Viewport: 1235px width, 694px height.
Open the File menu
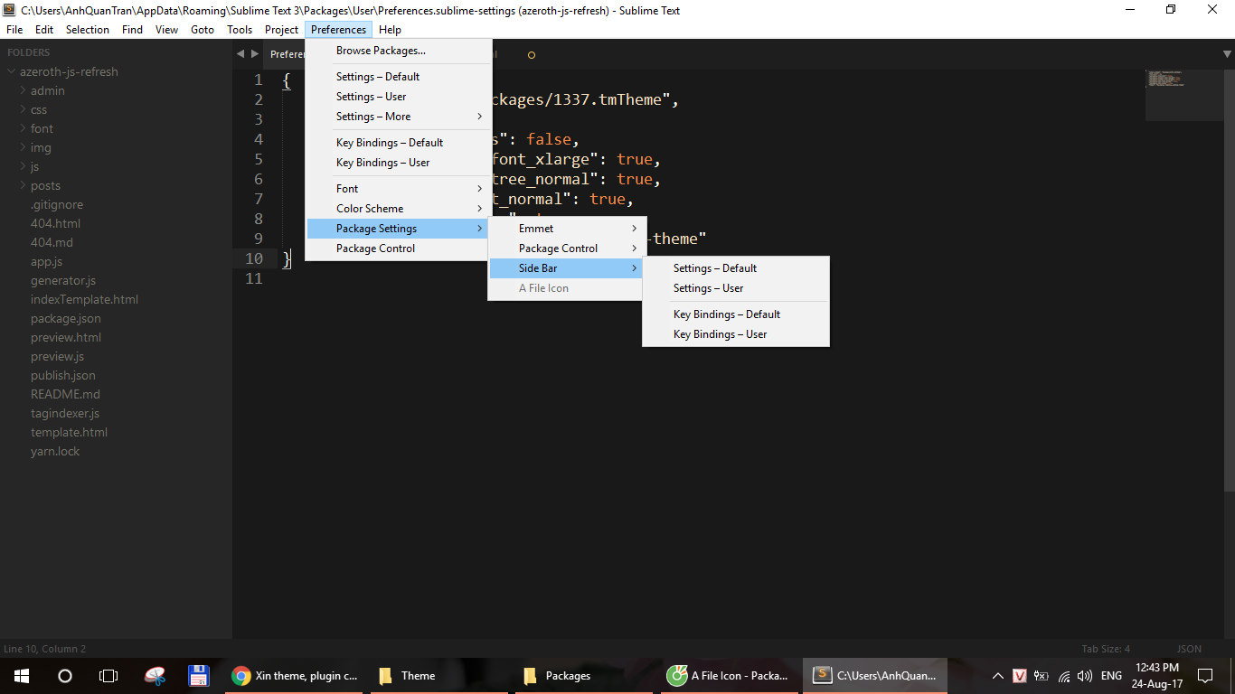pyautogui.click(x=14, y=30)
